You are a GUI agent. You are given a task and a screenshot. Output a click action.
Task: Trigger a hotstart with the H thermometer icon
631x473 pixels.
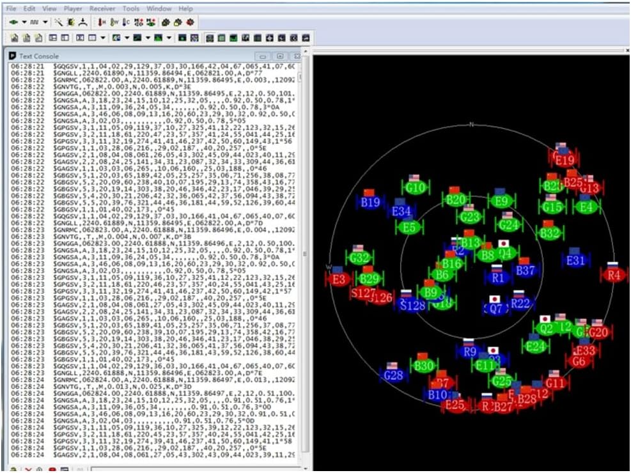tap(102, 22)
